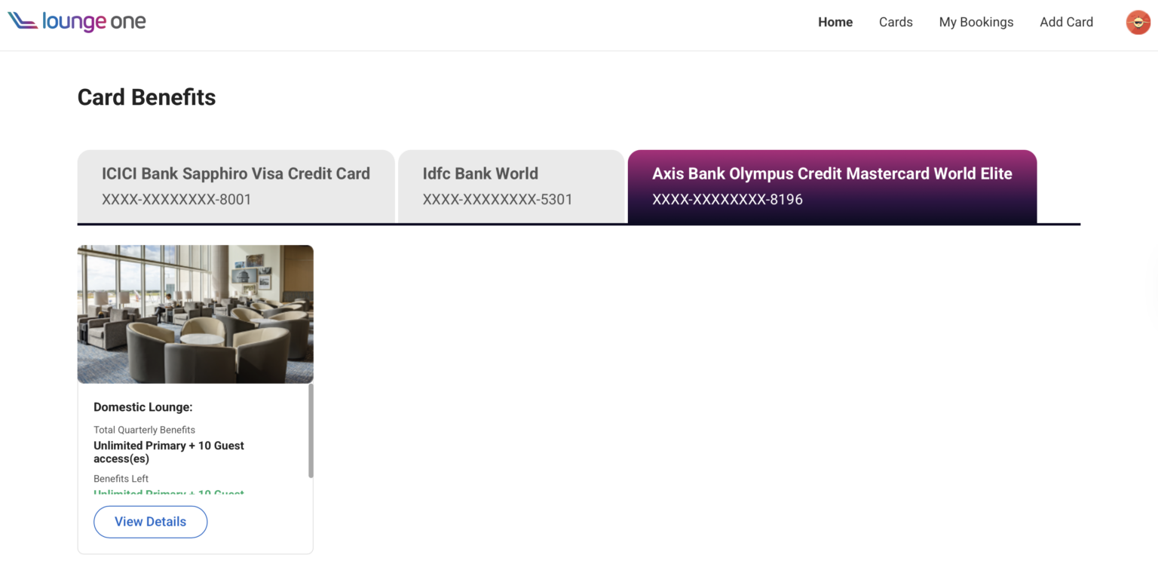
Task: Click the Total Quarterly Benefits label
Action: pos(144,429)
